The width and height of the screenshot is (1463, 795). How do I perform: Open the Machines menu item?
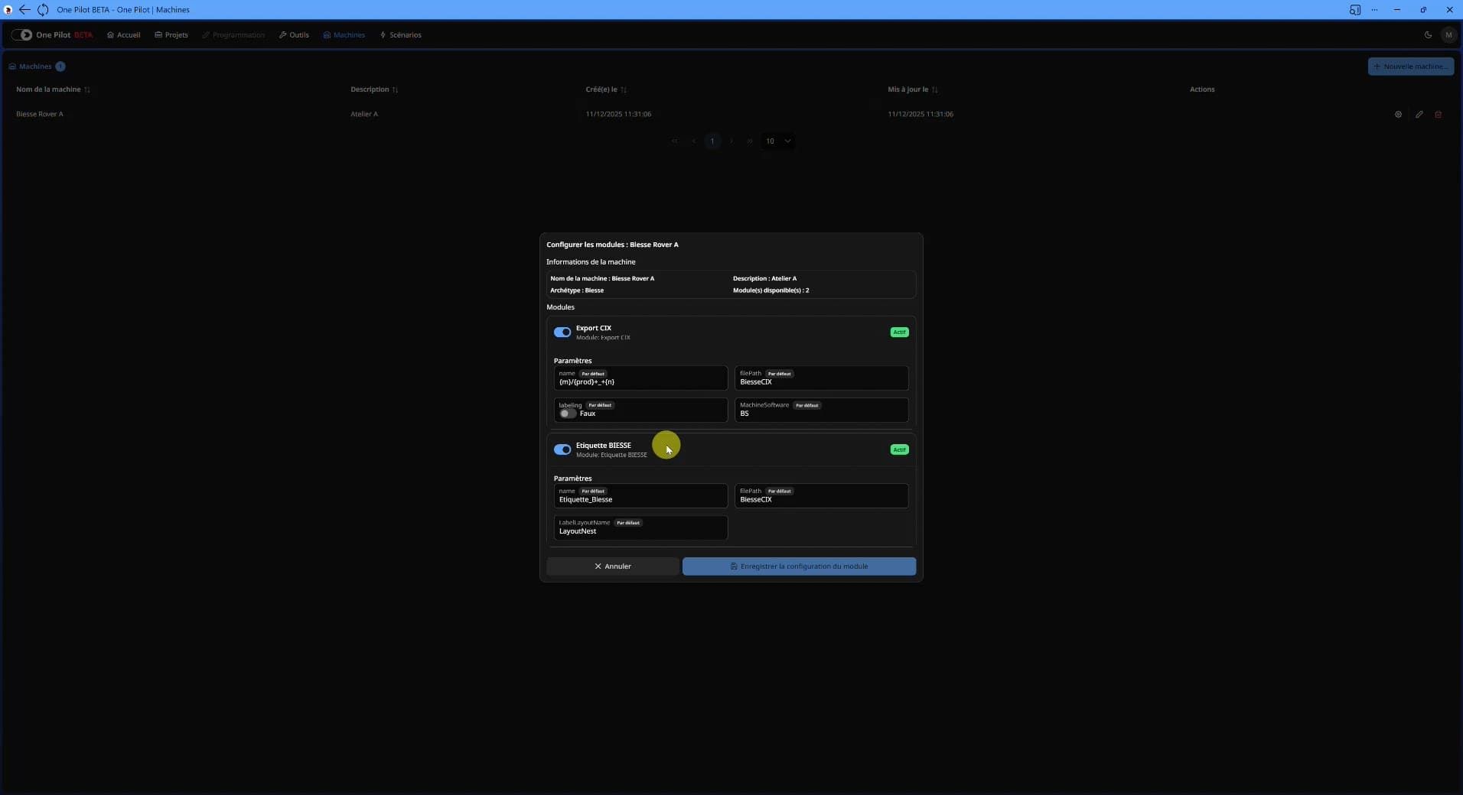pos(344,34)
